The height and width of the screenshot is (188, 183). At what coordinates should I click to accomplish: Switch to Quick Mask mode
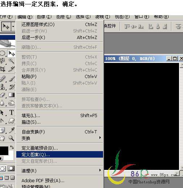coord(11,168)
